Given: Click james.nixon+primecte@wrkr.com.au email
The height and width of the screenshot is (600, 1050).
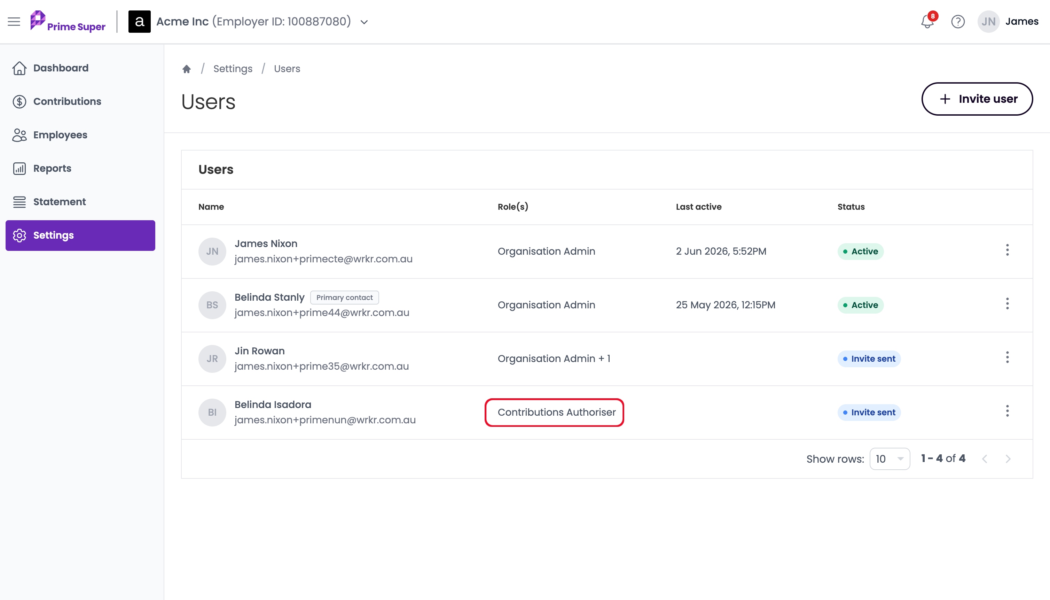Looking at the screenshot, I should click(323, 259).
